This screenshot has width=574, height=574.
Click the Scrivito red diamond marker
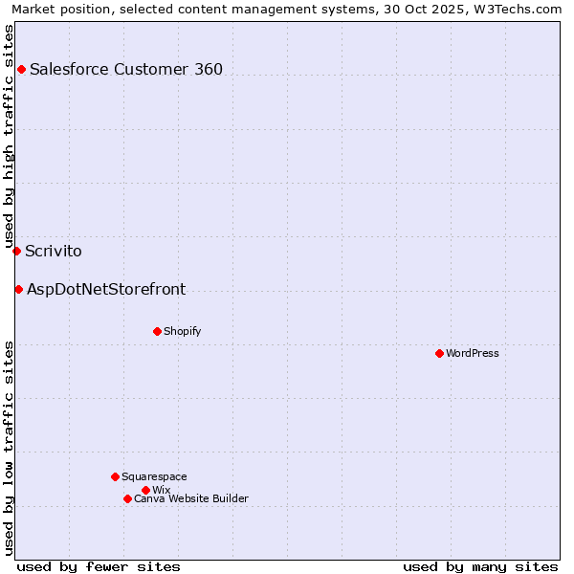coord(16,251)
